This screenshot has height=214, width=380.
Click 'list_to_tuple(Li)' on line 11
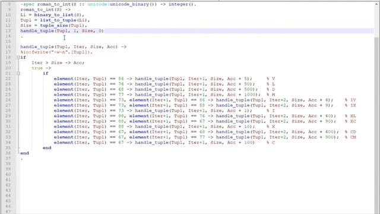[x=64, y=20]
